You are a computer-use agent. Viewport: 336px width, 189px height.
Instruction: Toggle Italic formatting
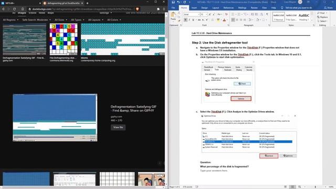click(190, 20)
